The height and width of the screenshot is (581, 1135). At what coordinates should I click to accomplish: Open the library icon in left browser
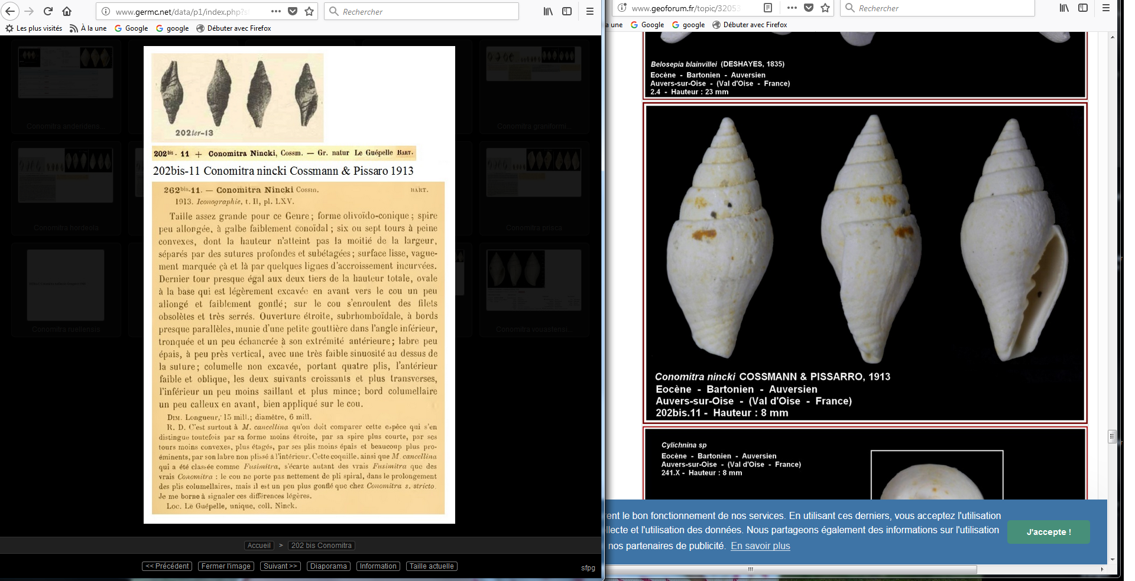(548, 11)
